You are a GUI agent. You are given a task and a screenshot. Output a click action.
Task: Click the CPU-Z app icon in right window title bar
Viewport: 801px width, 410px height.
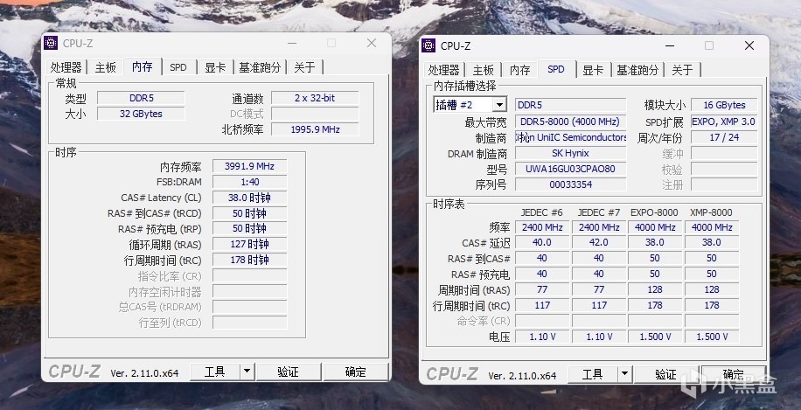[428, 45]
